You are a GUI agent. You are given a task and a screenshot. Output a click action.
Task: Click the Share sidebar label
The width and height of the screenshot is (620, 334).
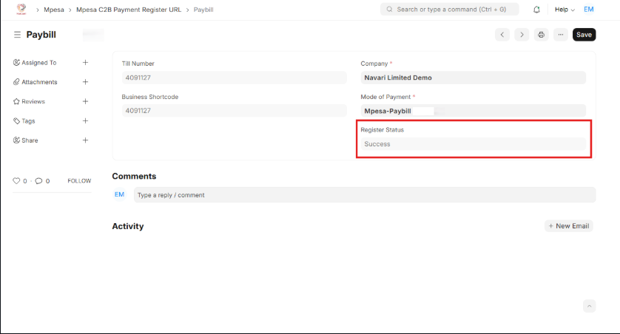[30, 140]
